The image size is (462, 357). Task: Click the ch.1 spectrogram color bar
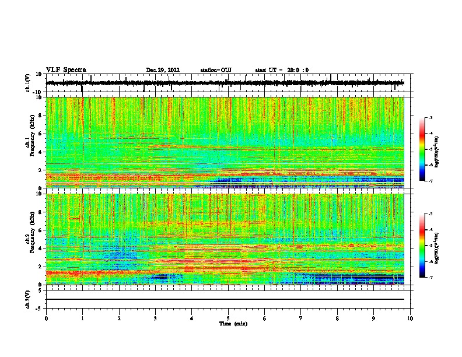(x=422, y=149)
